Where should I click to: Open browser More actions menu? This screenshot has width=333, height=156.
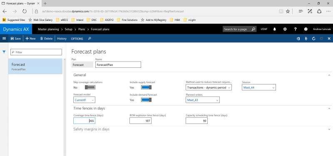click(x=328, y=12)
